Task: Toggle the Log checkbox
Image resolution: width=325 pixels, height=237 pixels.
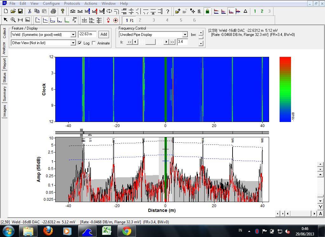Action: tap(80, 43)
